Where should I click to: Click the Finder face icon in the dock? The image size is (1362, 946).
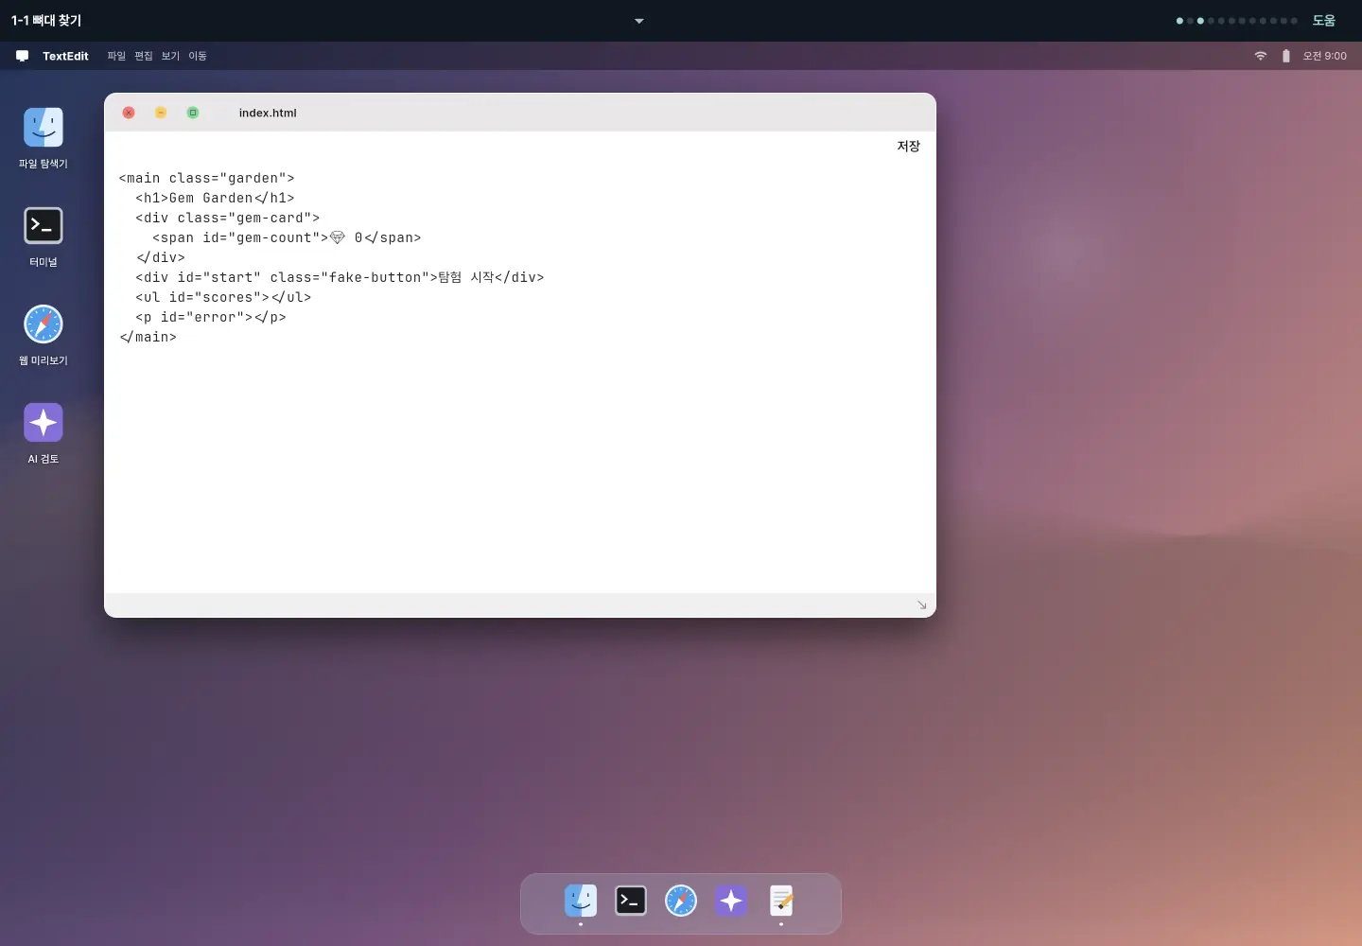pyautogui.click(x=581, y=901)
